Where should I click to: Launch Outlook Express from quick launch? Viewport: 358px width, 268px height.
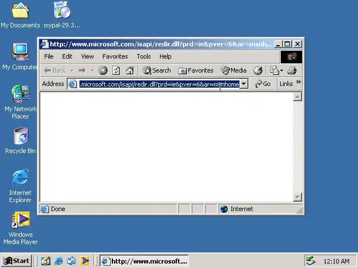tap(72, 261)
